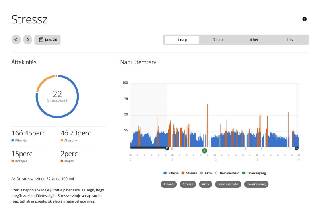Toggle the Pihenő filter button

(x=169, y=184)
